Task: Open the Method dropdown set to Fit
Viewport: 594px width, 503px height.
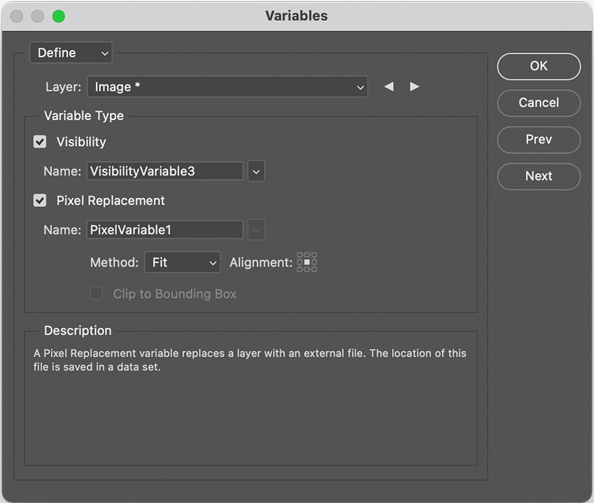Action: point(182,262)
